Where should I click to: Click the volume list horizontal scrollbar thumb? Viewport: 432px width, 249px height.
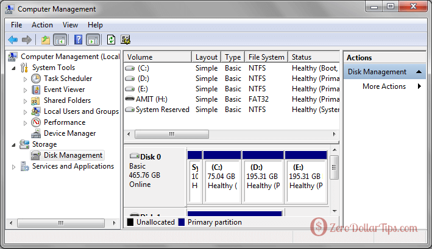(x=172, y=135)
